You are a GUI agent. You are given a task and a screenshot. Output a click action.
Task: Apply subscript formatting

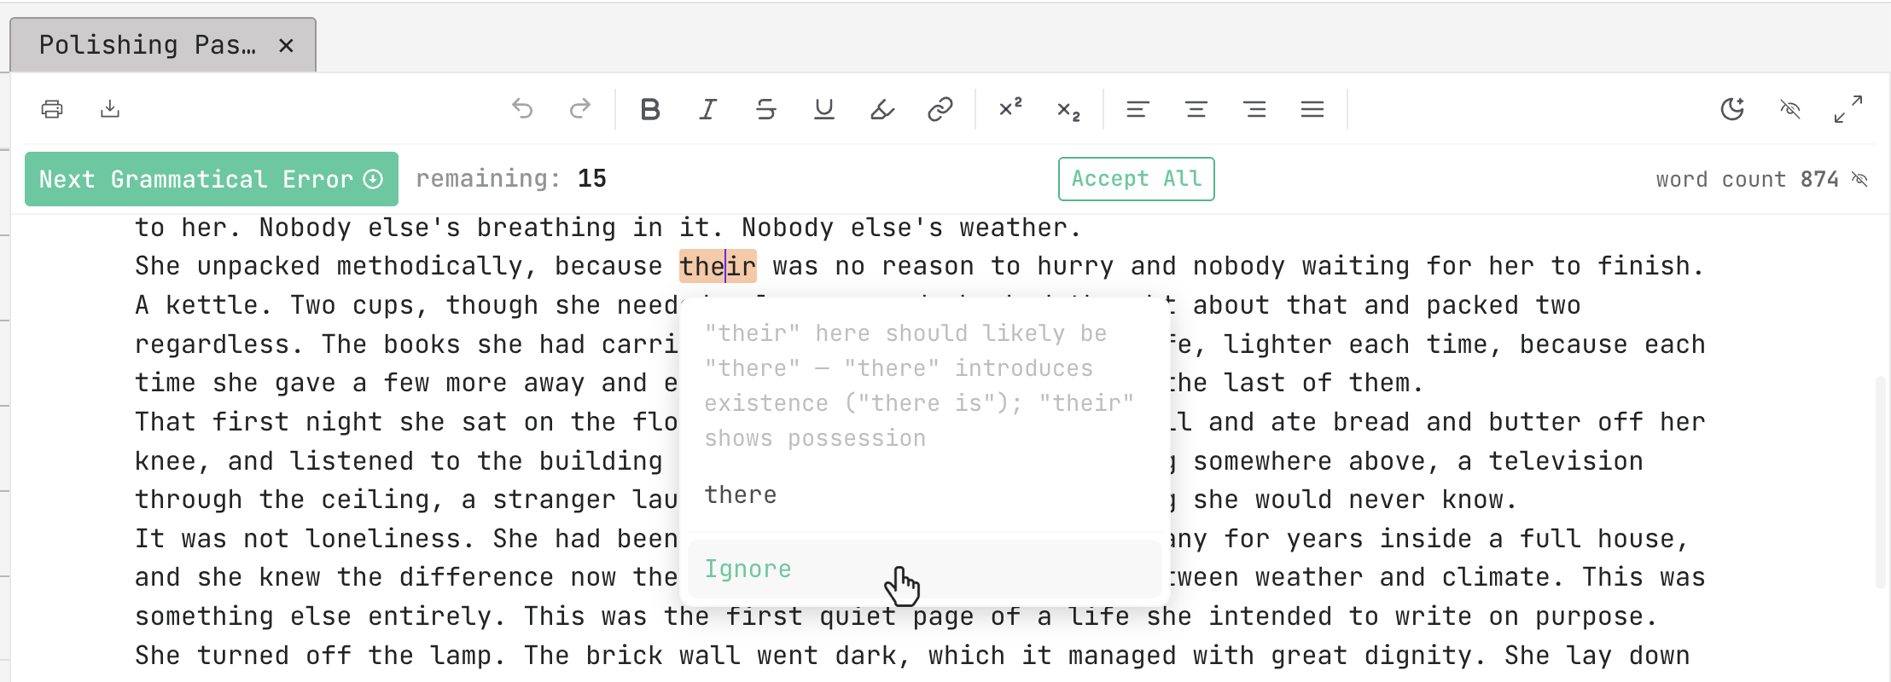coord(1068,109)
